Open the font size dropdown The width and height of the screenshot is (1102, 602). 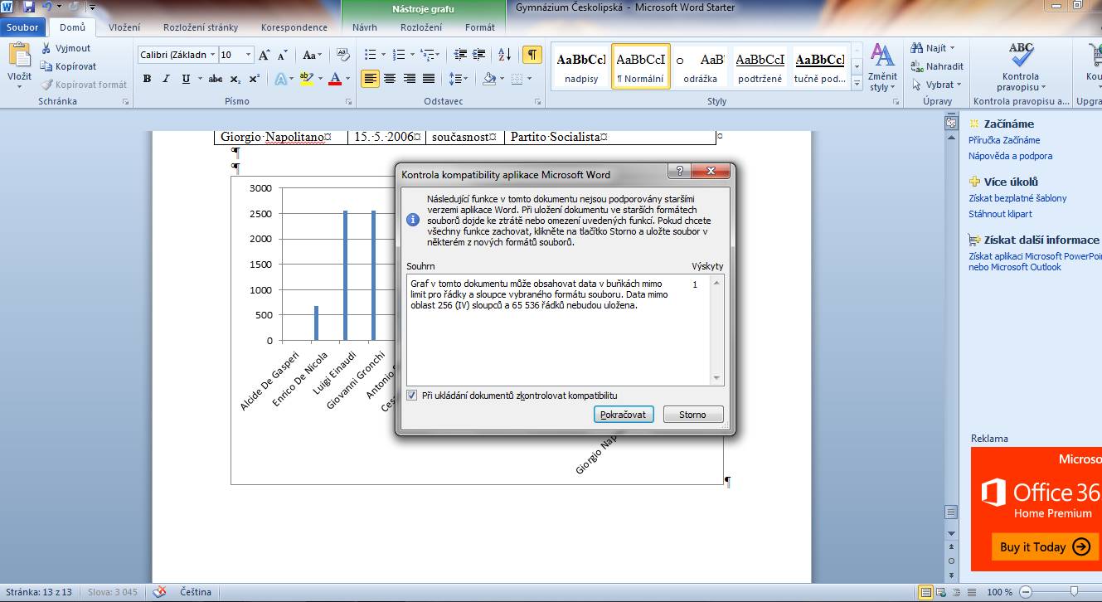[248, 55]
